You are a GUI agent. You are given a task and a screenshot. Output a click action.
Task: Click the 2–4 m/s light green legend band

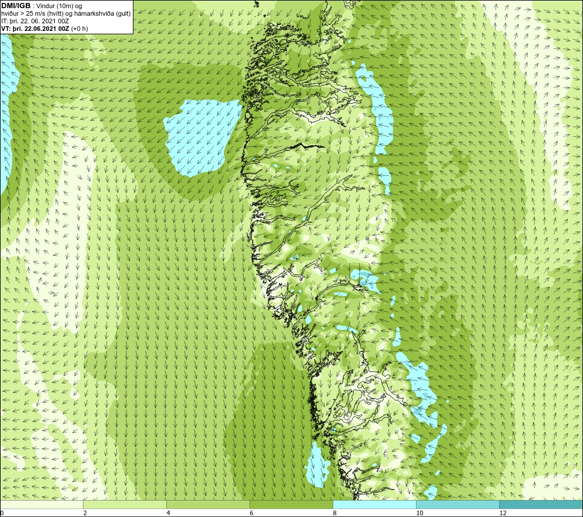click(125, 504)
